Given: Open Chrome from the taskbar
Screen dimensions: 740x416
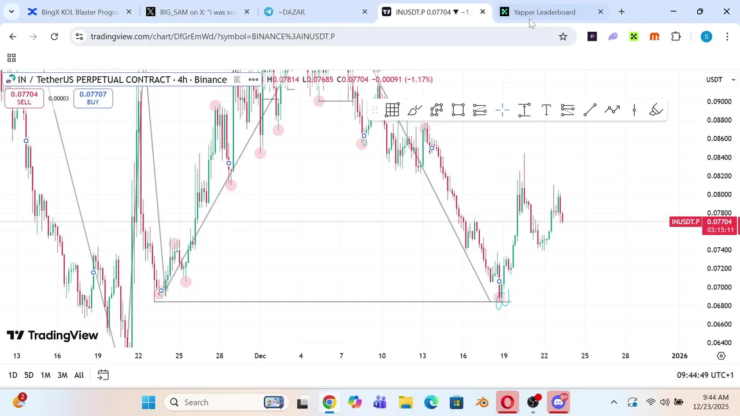Looking at the screenshot, I should click(x=329, y=402).
